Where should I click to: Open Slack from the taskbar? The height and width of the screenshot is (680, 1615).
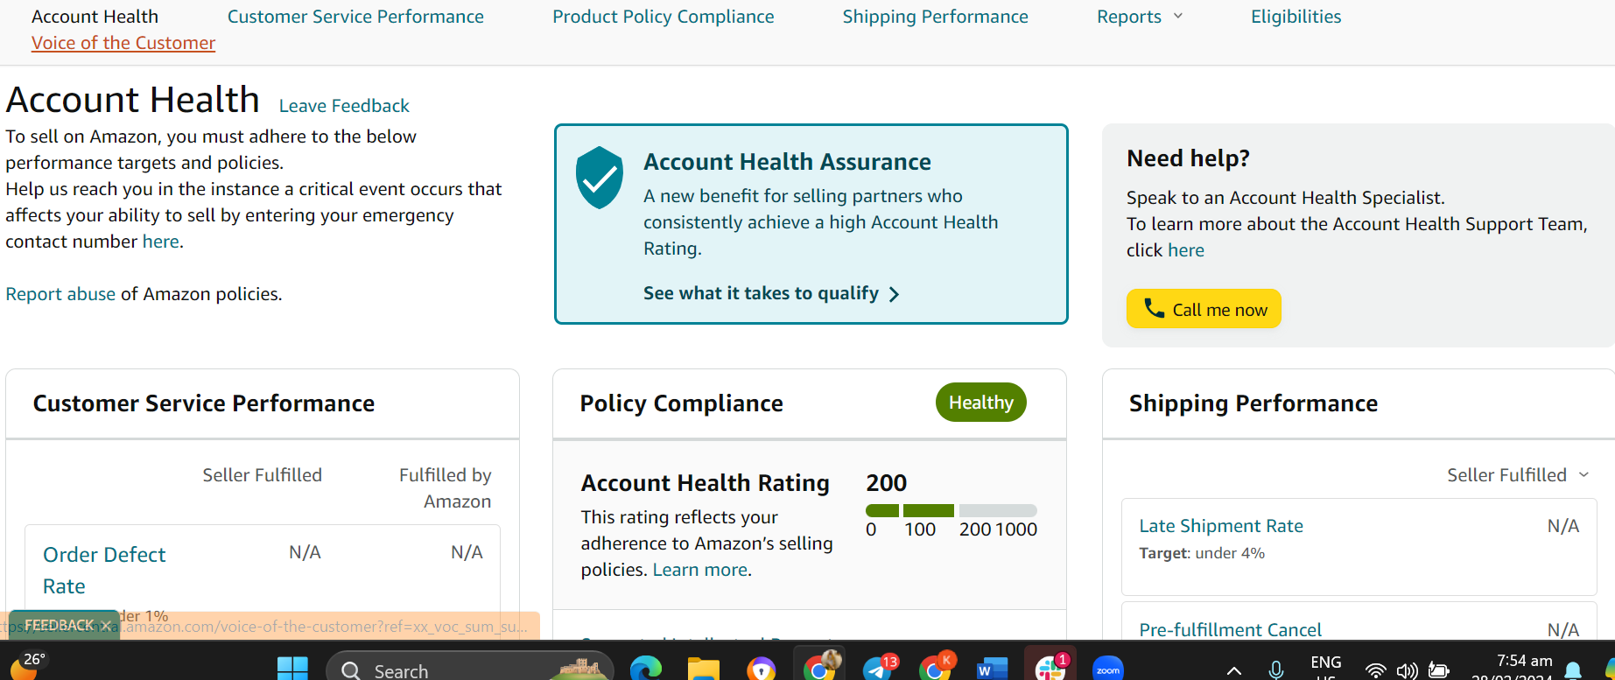(x=1050, y=669)
